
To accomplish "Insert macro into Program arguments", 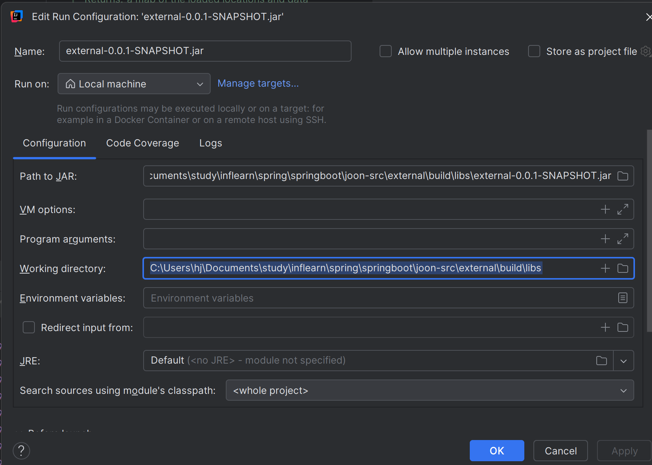I will click(605, 239).
